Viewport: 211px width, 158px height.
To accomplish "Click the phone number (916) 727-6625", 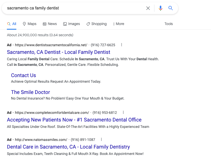I will 103,45.
